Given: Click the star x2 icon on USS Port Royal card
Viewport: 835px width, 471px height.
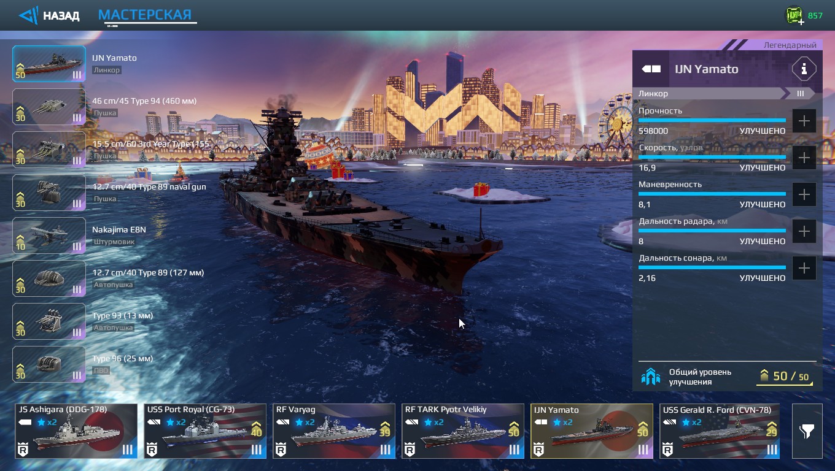Looking at the screenshot, I should pyautogui.click(x=176, y=423).
